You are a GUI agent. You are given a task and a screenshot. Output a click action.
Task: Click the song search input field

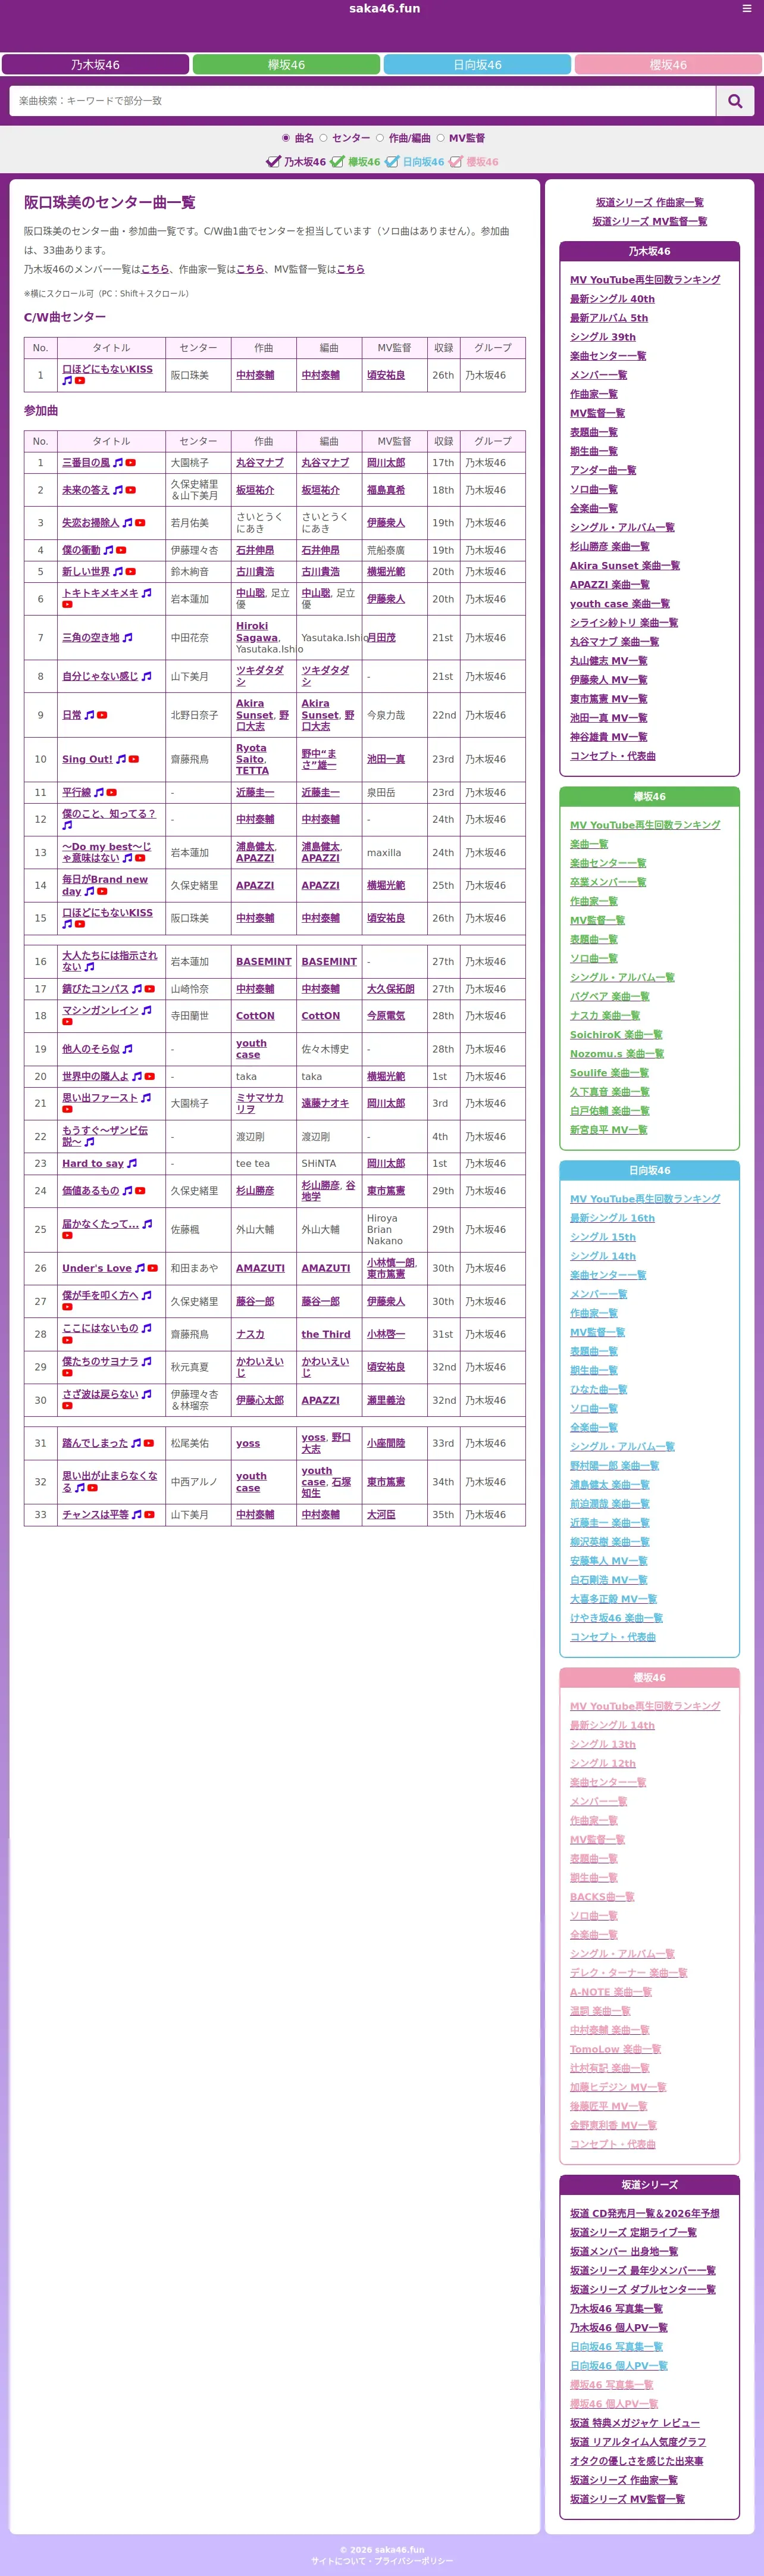click(363, 101)
